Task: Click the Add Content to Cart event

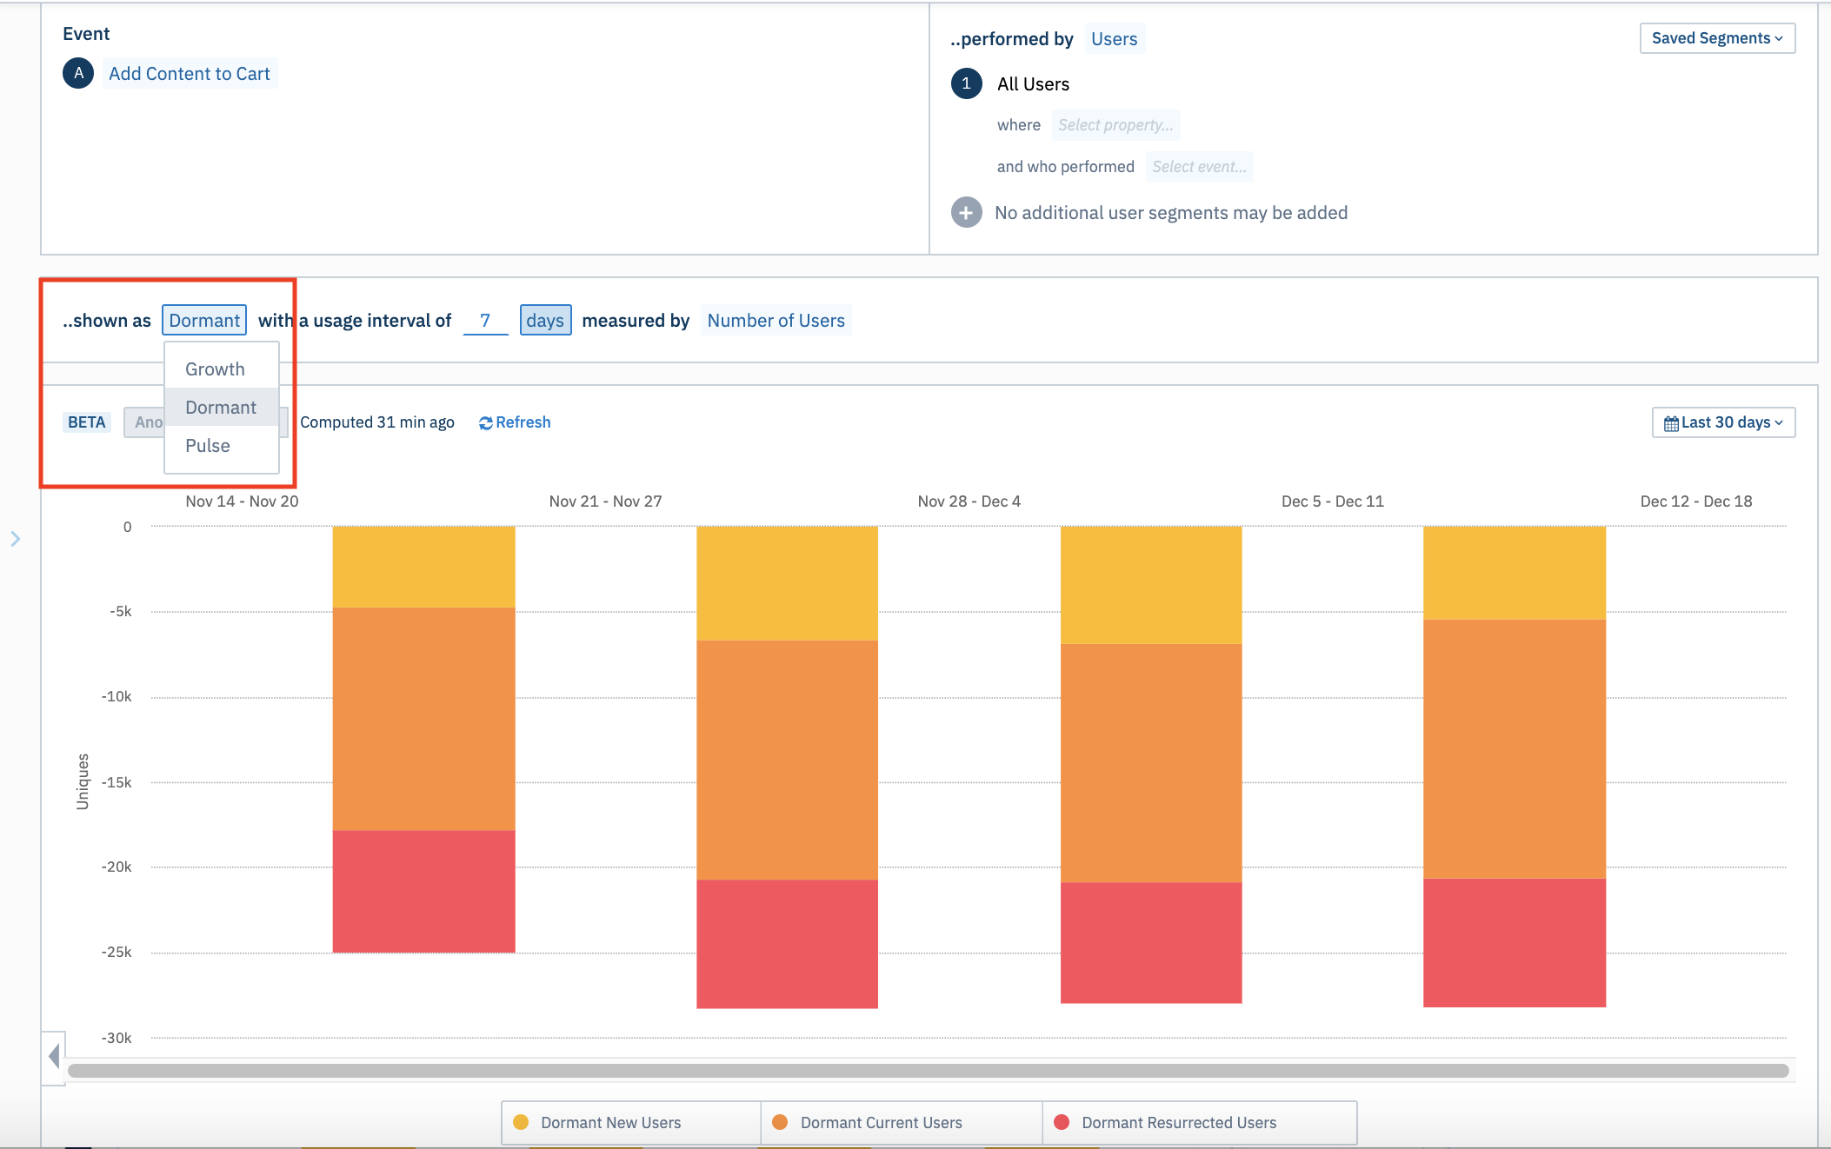Action: click(190, 74)
